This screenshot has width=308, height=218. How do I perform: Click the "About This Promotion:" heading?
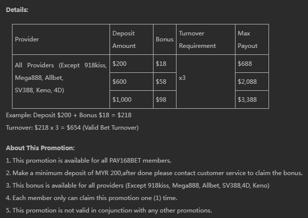point(40,148)
